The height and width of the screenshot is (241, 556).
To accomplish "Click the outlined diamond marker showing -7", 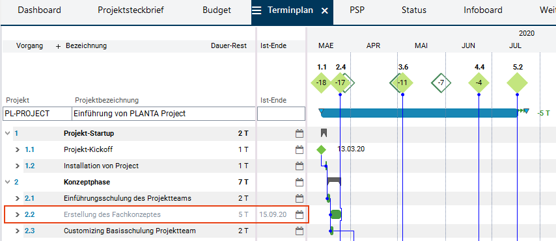I will tap(441, 82).
